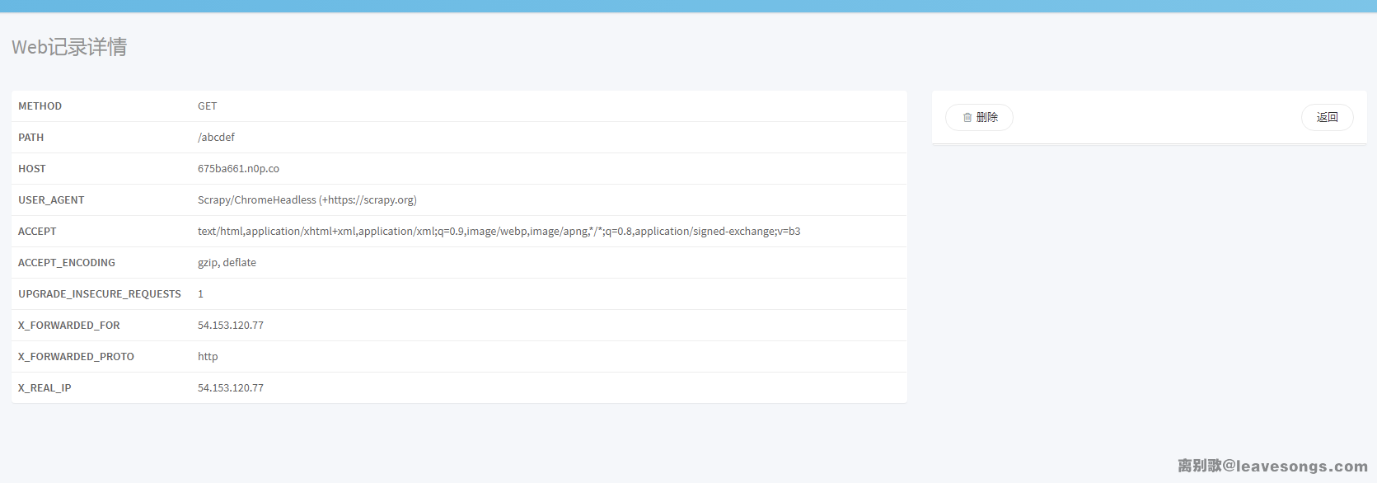Select the IP address in the X_FORWARDED_FOR row
This screenshot has width=1377, height=483.
point(231,326)
